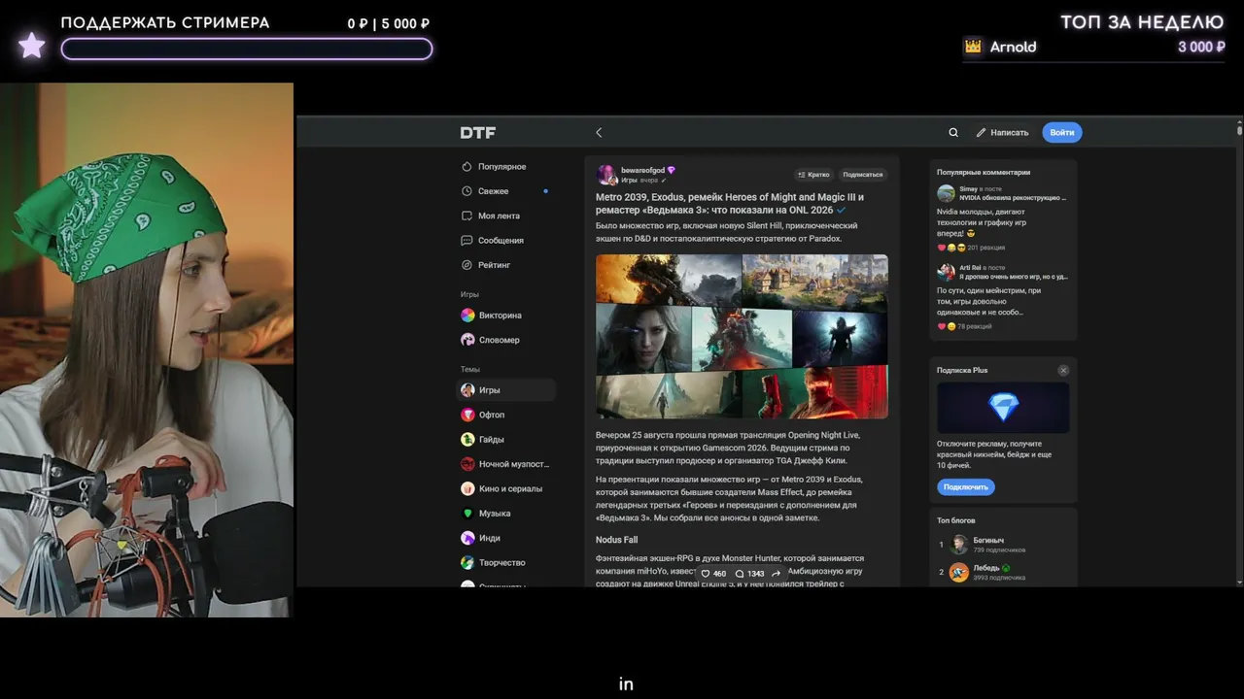Open the NVIDIA post link in comments
Screen dimensions: 1244x699
(x=1013, y=198)
